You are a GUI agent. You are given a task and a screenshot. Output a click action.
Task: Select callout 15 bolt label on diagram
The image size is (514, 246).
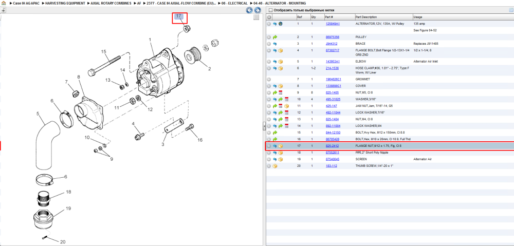click(104, 51)
